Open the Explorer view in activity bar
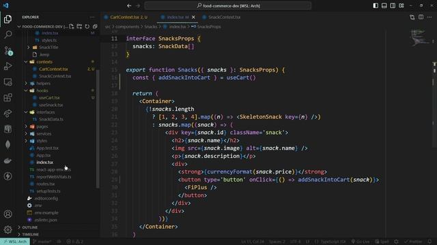This screenshot has height=245, width=437. [x=8, y=19]
